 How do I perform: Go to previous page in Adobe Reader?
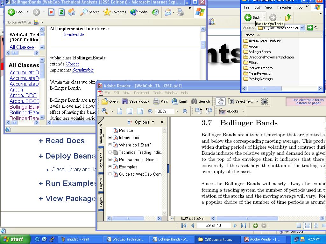click(193, 225)
